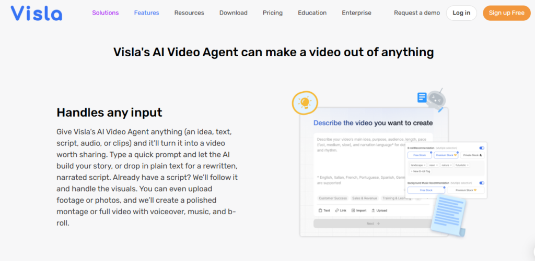The height and width of the screenshot is (261, 535).
Task: Click the lightbulb idea icon
Action: (x=305, y=101)
